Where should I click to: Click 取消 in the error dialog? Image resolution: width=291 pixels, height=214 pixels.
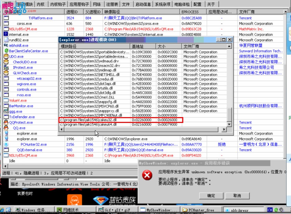tap(237, 196)
